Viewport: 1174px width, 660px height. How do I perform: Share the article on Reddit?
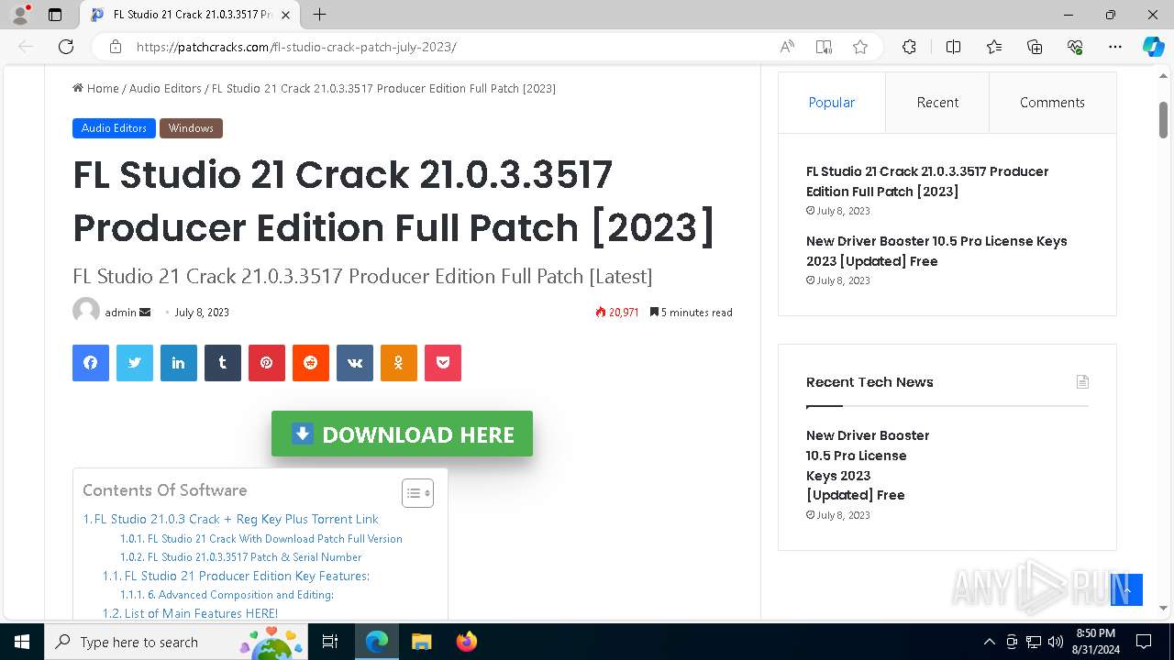(311, 363)
